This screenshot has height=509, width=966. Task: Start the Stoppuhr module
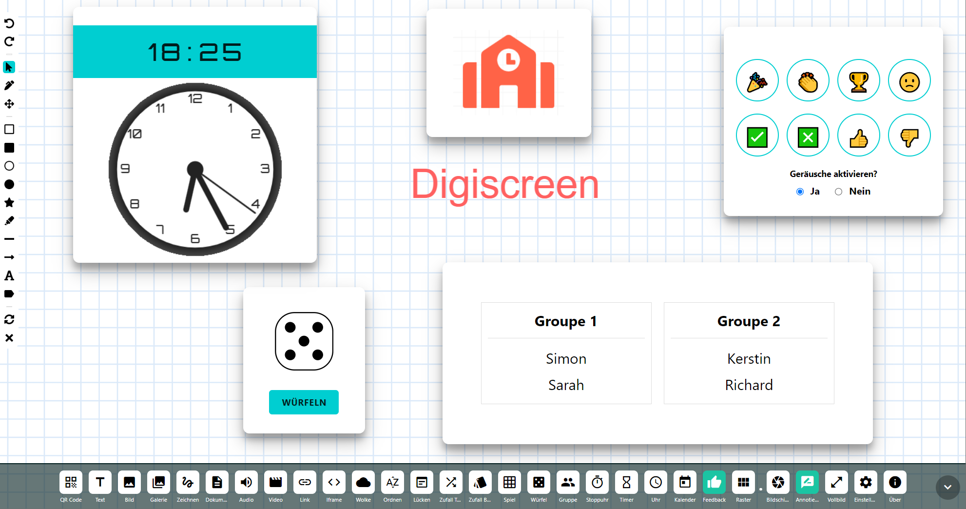tap(597, 482)
